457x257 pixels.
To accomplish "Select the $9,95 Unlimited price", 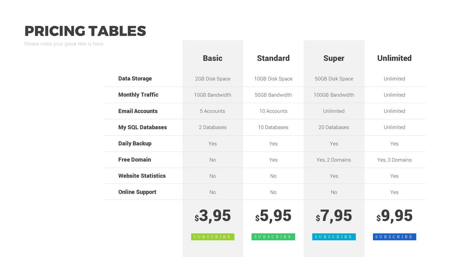I will (x=395, y=216).
